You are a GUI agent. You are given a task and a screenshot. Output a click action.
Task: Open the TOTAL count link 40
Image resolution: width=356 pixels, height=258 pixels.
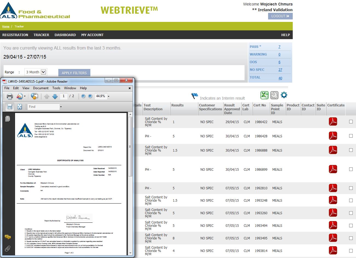pos(280,78)
